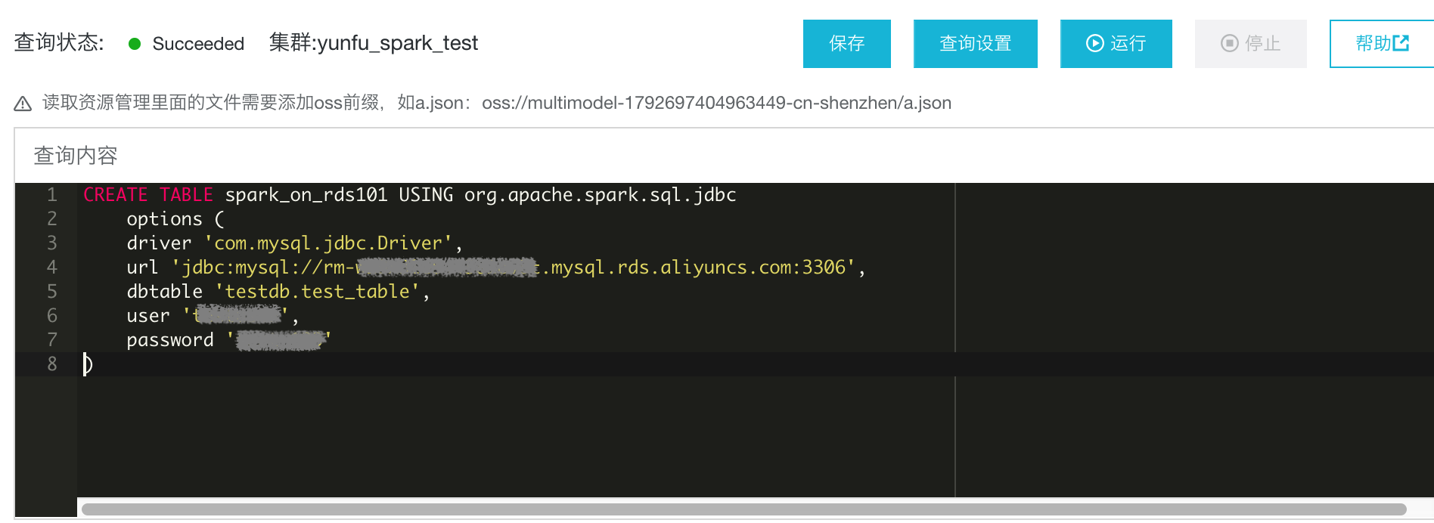Click the oss:// example path text
This screenshot has width=1434, height=523.
(716, 103)
